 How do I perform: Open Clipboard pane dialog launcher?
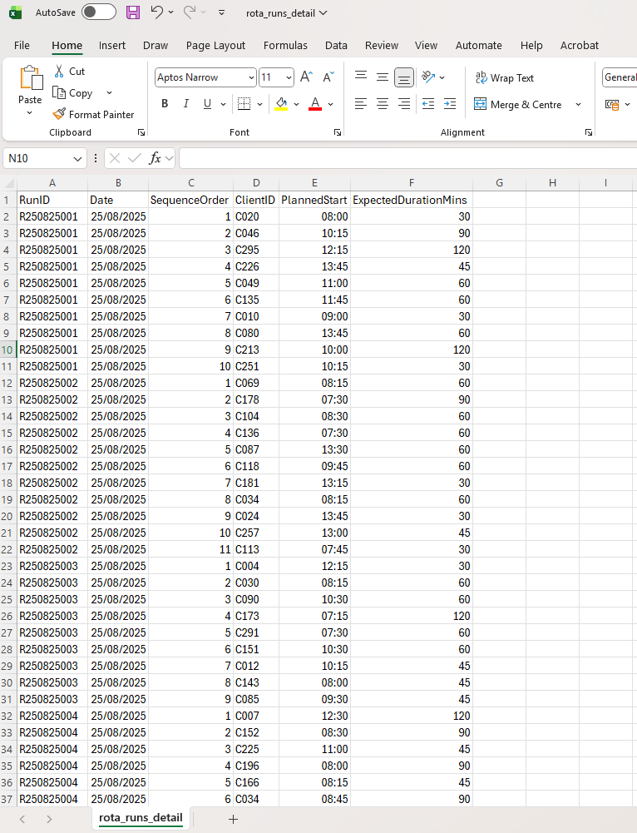click(141, 132)
